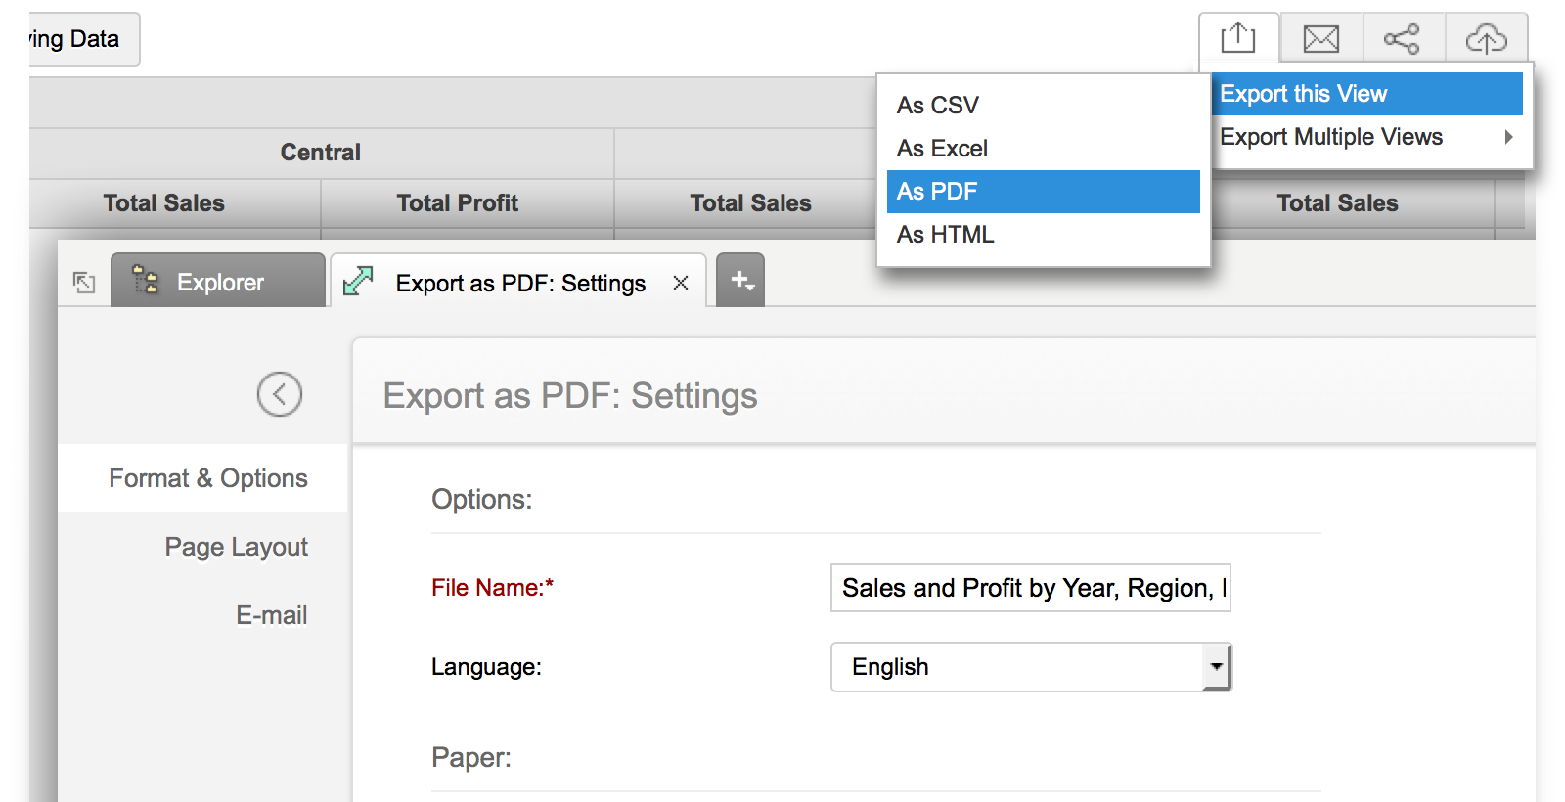Open the Language dropdown

1216,667
